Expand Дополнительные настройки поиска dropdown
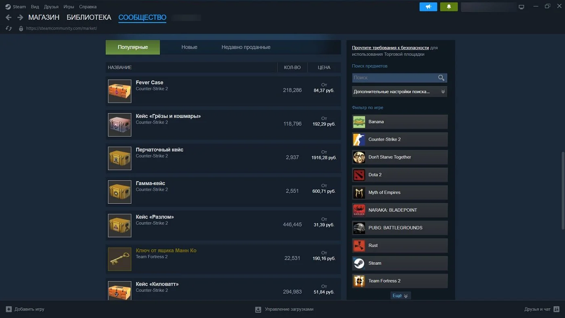This screenshot has height=318, width=565. [400, 92]
